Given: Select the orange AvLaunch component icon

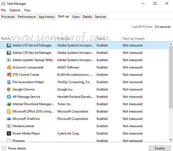Looking at the screenshot, I should (x=9, y=67).
